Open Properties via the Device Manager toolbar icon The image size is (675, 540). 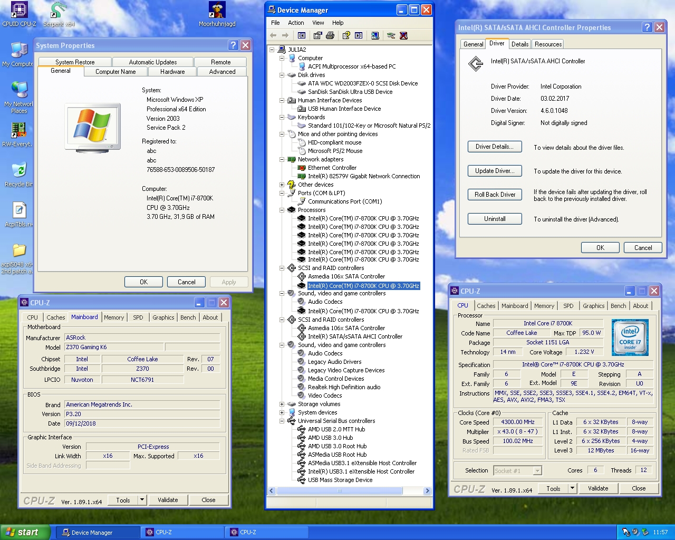pyautogui.click(x=317, y=35)
